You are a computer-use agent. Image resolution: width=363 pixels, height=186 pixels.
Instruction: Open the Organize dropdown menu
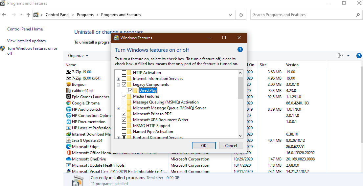pos(78,56)
